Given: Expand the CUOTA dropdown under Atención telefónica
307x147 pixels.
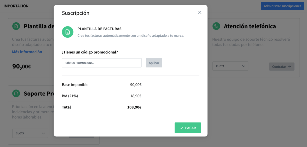Looking at the screenshot, I should 230,66.
